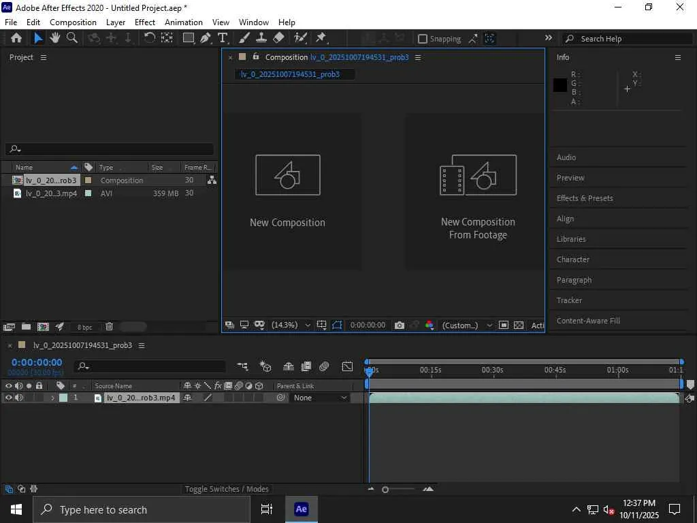Open the Window menu
Viewport: 697px width, 523px height.
[x=254, y=22]
